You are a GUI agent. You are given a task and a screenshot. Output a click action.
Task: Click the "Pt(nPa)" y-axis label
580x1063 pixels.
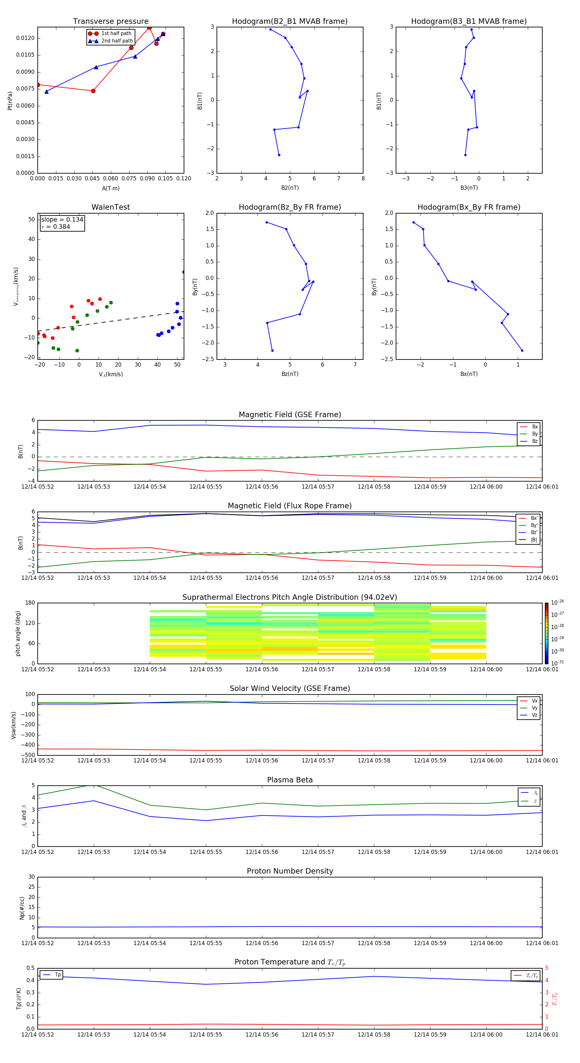coord(10,101)
